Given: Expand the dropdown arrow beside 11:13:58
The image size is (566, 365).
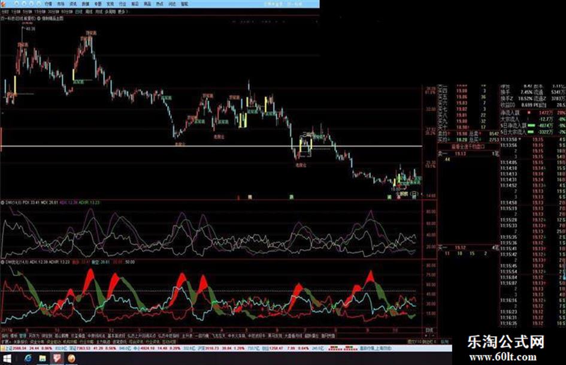Looking at the screenshot, I should tap(519, 140).
